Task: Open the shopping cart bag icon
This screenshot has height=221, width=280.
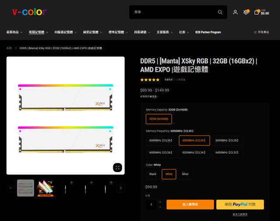Action: [x=256, y=12]
